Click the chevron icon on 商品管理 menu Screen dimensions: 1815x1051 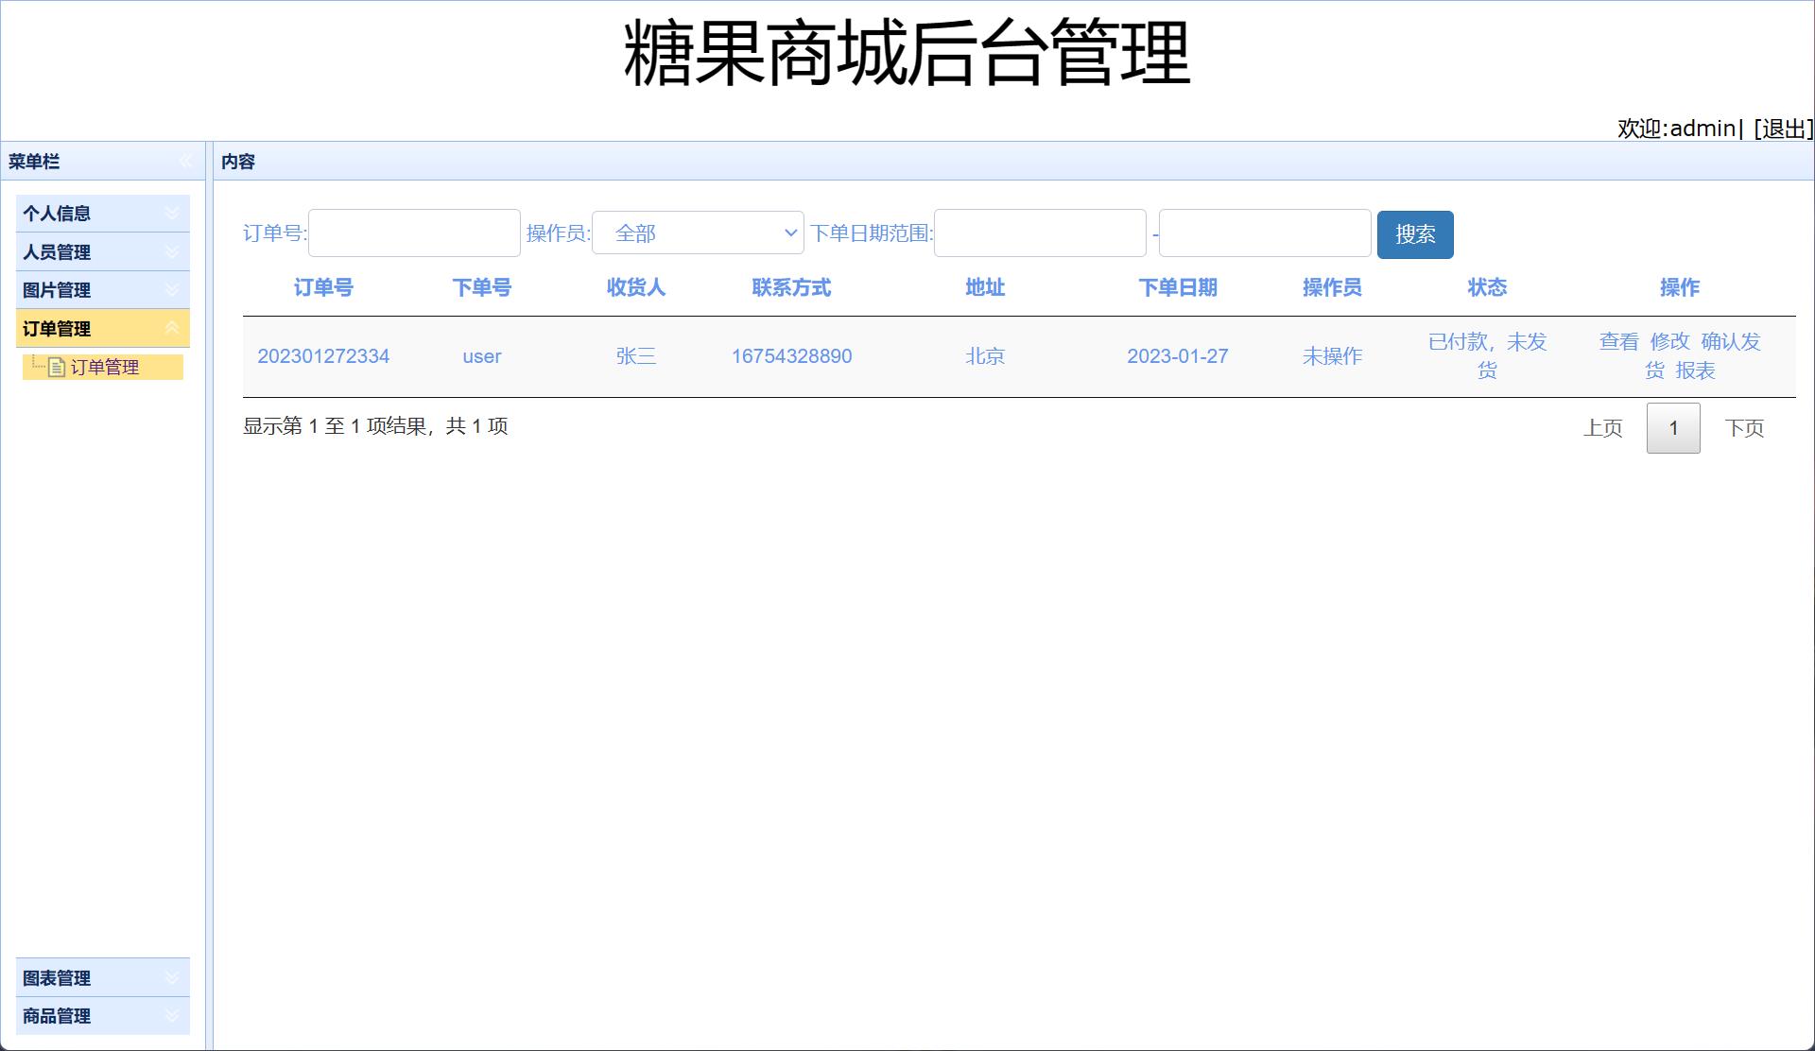click(172, 1016)
